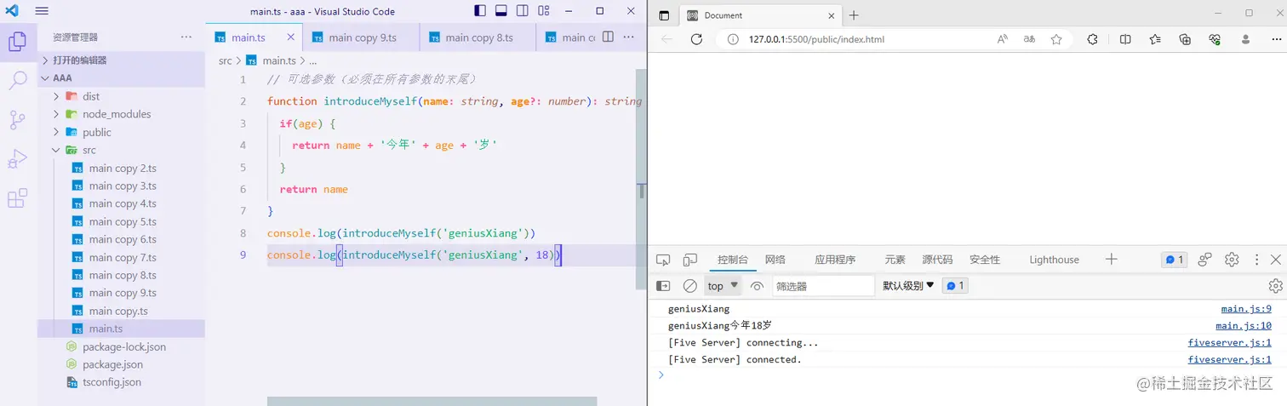Select the 源代码 DevTools tab
This screenshot has height=406, width=1287.
(937, 260)
